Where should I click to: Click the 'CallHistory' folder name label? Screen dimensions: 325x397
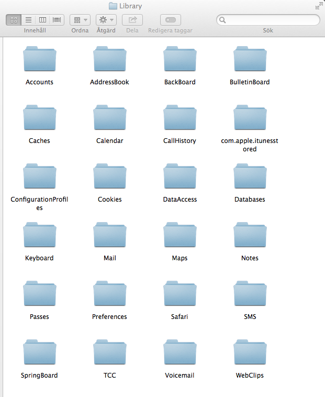180,141
